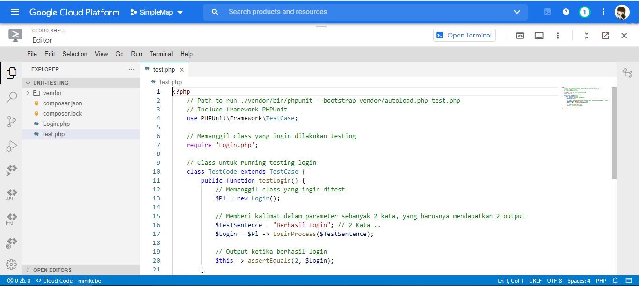Open the Cloud Code API icon
639x286 pixels.
11,194
